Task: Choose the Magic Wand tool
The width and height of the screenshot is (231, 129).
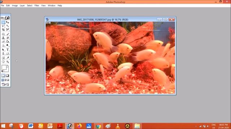Action: point(8,26)
